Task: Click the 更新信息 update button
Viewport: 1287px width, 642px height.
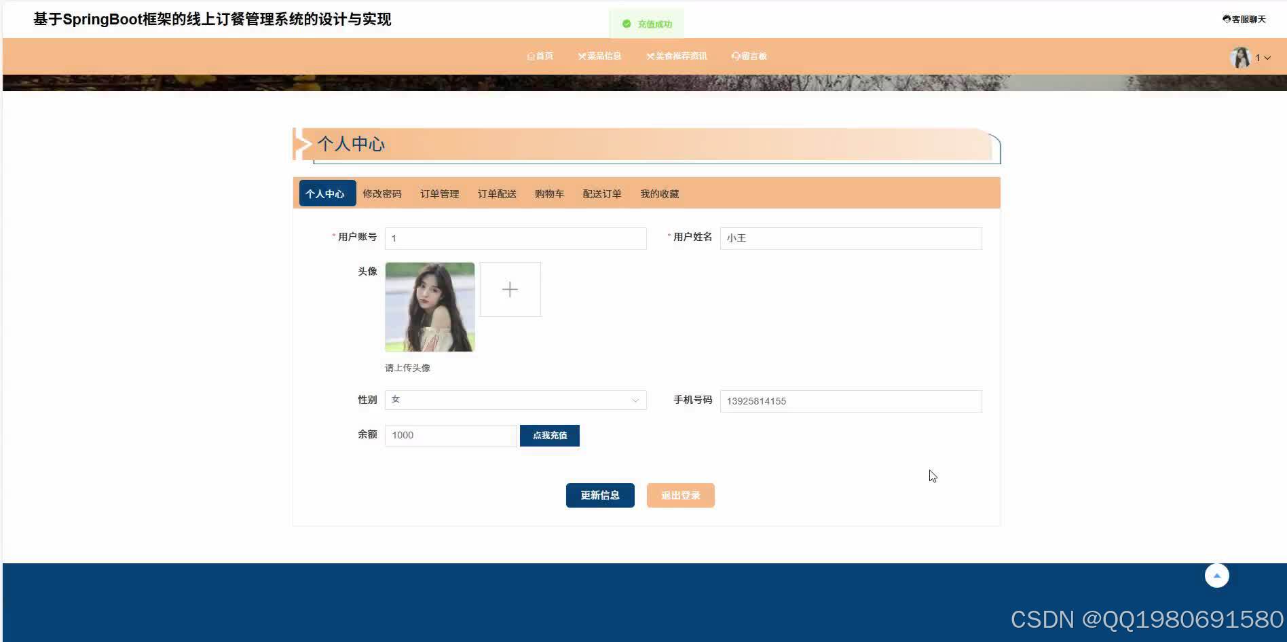Action: pos(600,495)
